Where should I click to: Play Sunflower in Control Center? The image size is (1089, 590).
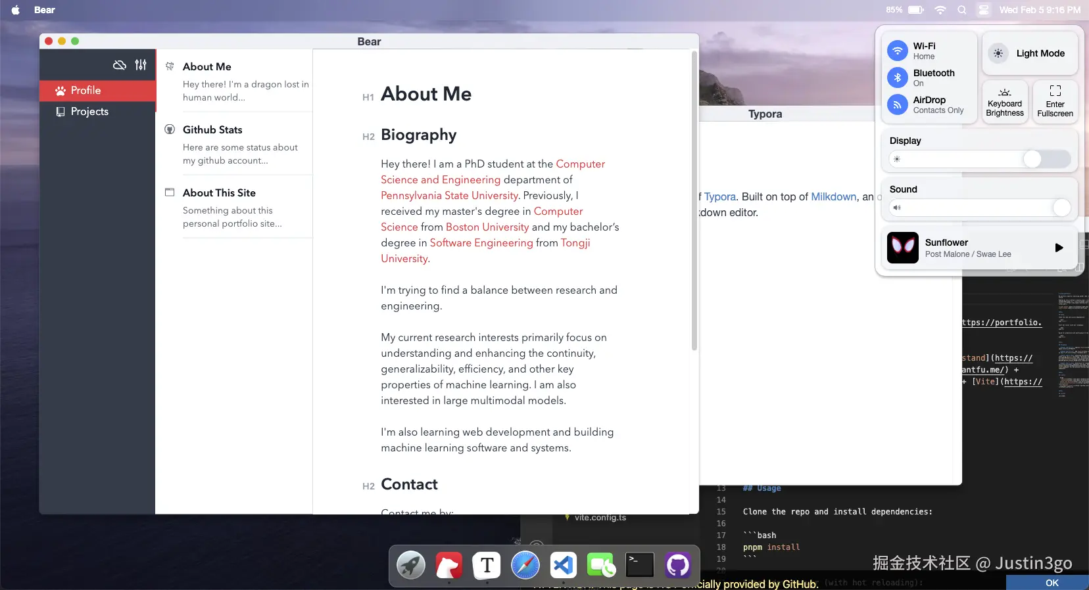(1059, 248)
